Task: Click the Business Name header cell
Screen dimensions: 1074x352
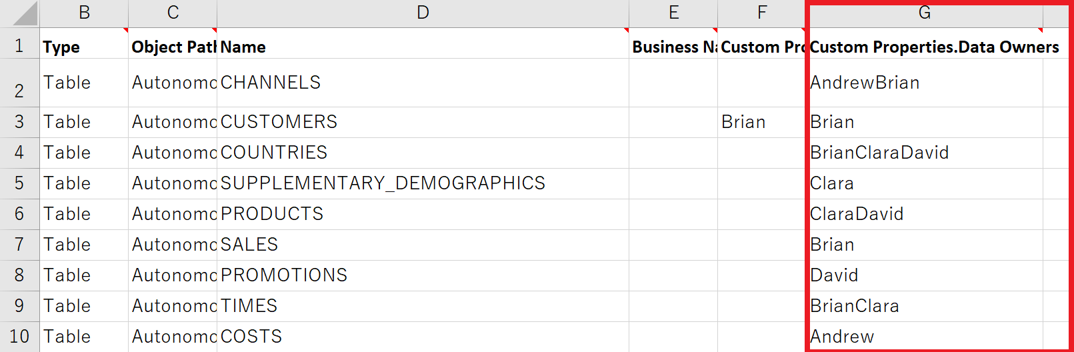Action: [673, 47]
